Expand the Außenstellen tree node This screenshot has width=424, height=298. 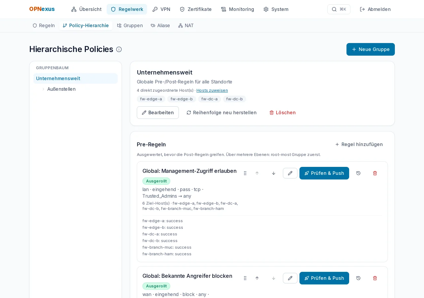[x=43, y=89]
